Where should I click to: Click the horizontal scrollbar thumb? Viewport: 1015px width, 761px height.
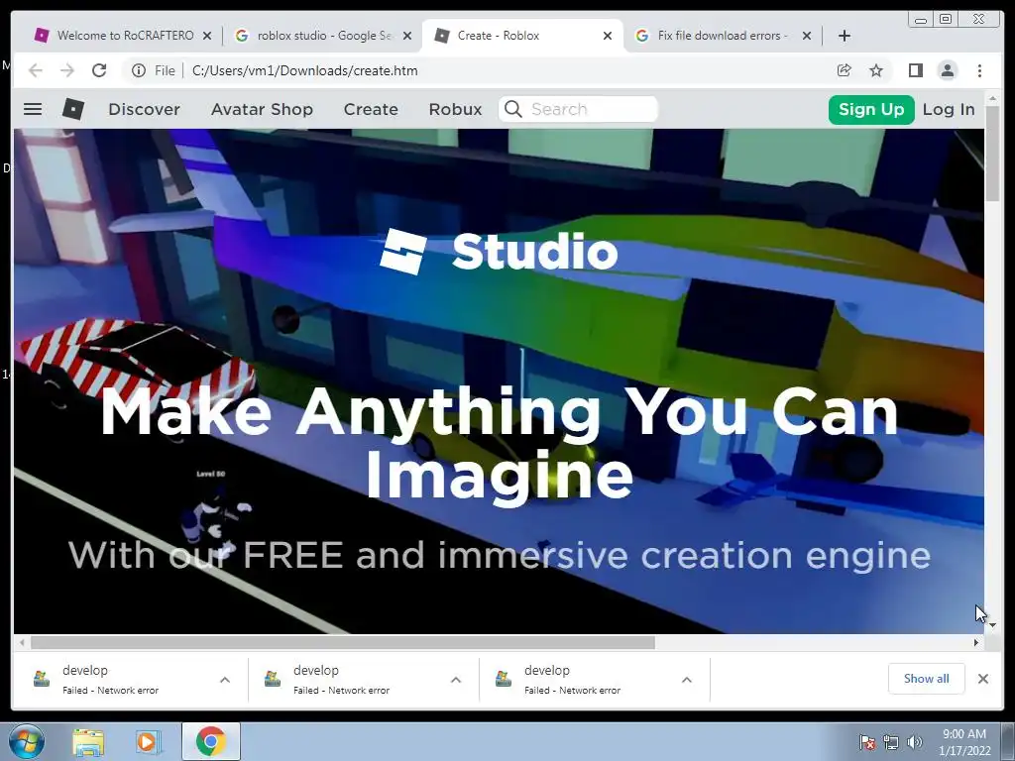[x=343, y=642]
